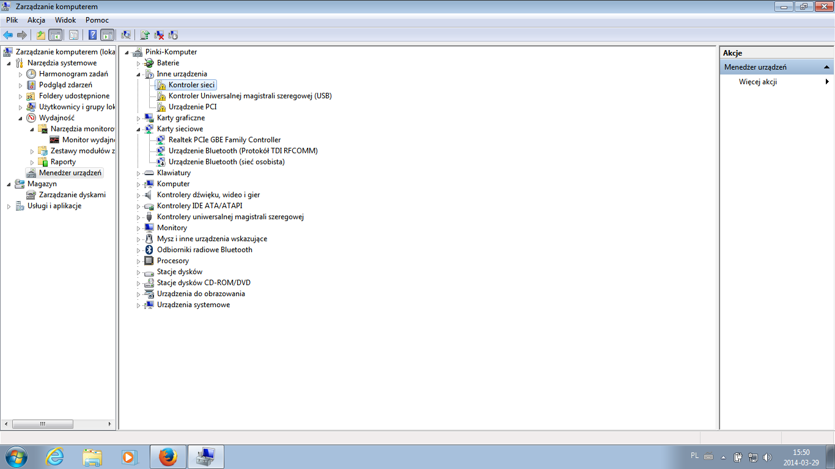Click the Kontrolery IDE ATA/ATAPI icon
835x469 pixels.
pyautogui.click(x=149, y=206)
